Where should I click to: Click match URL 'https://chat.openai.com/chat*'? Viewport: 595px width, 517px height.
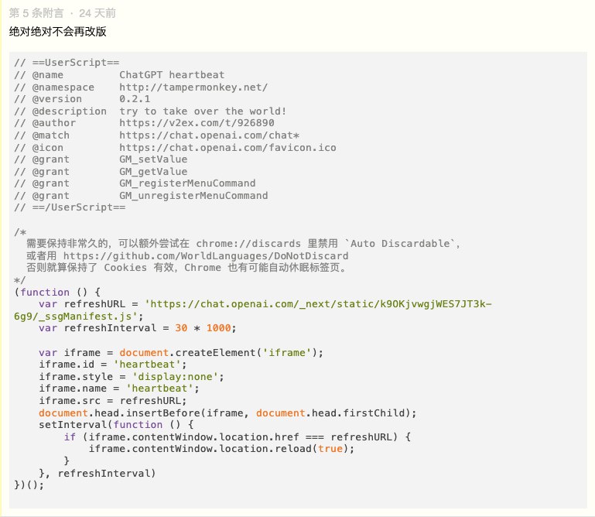click(x=209, y=135)
